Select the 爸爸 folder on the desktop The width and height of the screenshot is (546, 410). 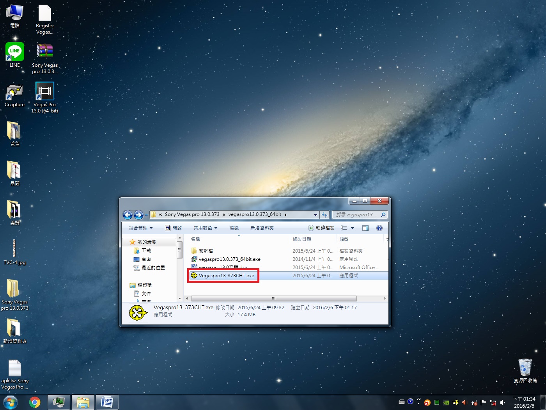15,134
